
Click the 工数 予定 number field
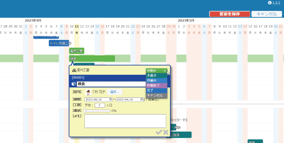[x=100, y=105]
